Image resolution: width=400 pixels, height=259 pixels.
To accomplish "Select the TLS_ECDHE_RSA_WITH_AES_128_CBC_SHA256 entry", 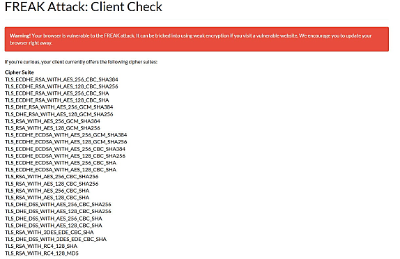I will (61, 86).
